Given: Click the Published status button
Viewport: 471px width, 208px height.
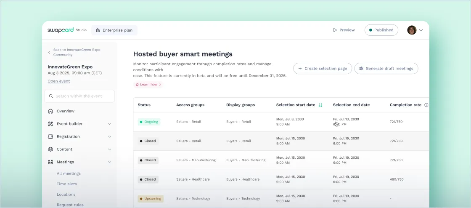Looking at the screenshot, I should click(x=381, y=30).
